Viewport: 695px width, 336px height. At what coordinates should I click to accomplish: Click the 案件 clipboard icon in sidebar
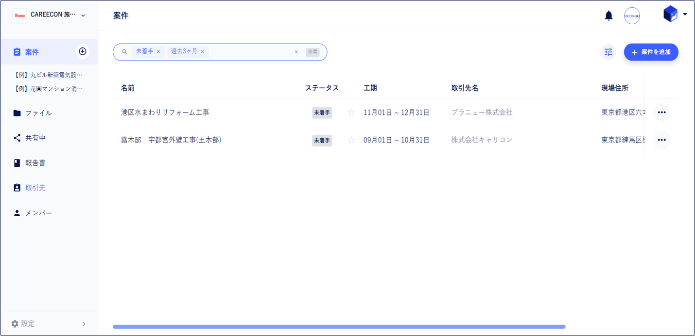[17, 52]
